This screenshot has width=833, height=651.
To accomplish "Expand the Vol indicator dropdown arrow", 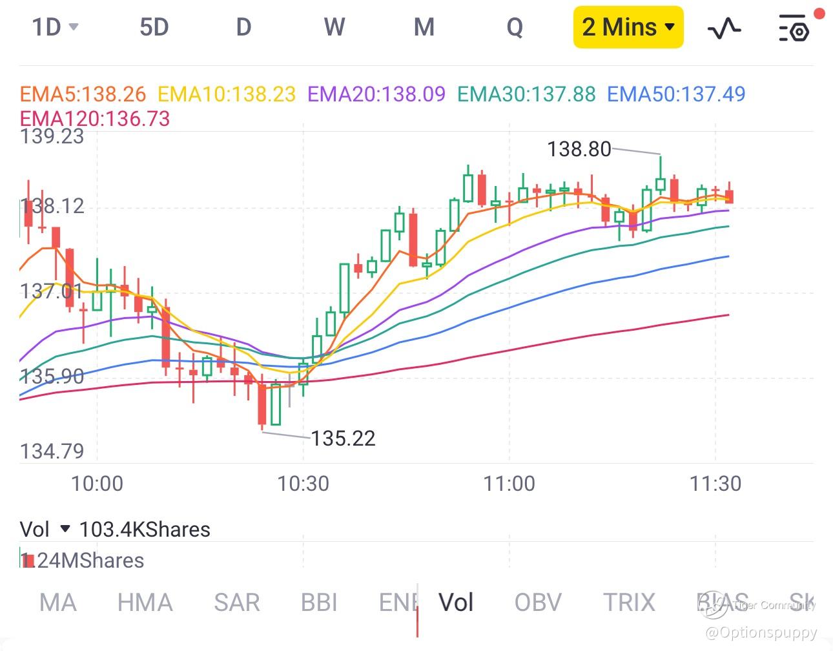I will point(65,530).
